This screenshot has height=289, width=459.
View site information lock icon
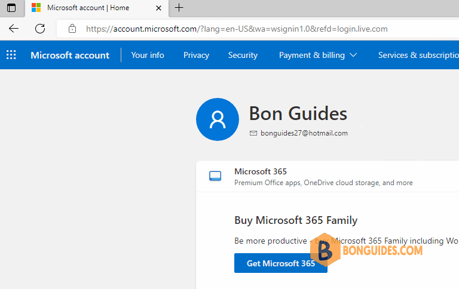click(72, 29)
